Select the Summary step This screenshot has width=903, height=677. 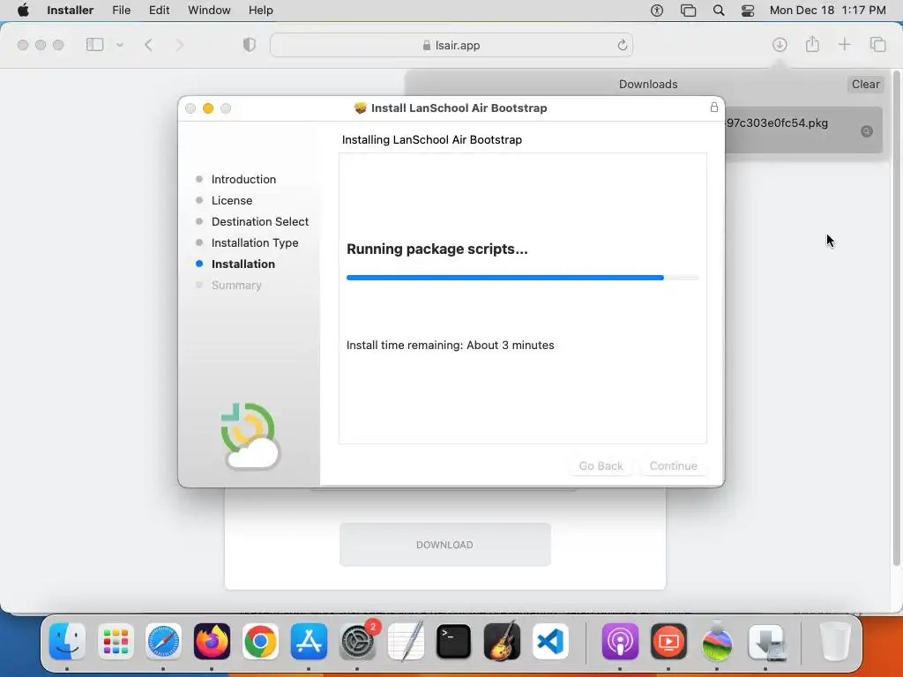coord(236,285)
